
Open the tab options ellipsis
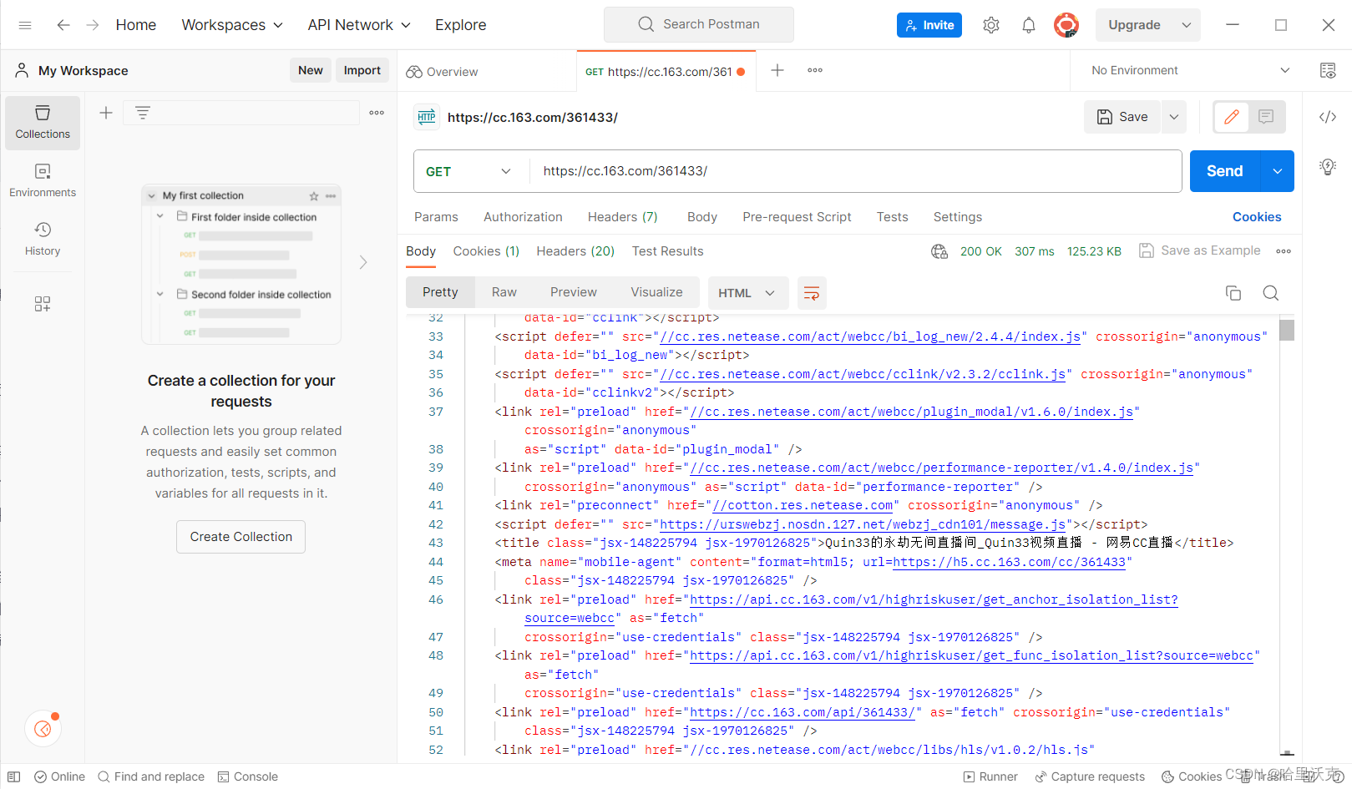point(815,70)
